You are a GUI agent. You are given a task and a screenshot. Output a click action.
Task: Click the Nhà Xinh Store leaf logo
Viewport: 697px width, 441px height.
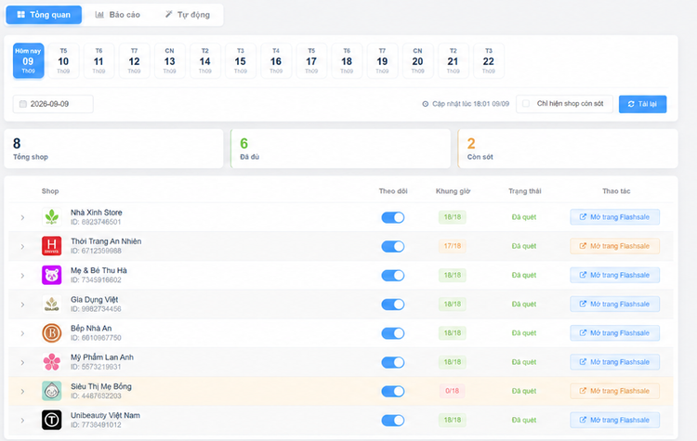51,217
